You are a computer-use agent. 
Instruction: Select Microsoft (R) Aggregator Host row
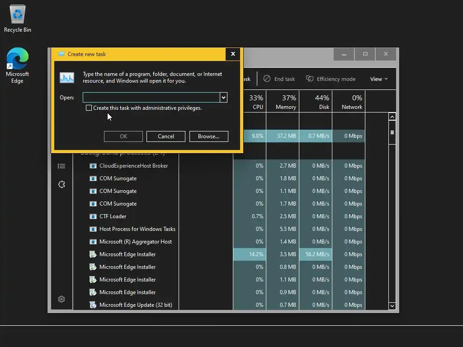tap(218, 242)
